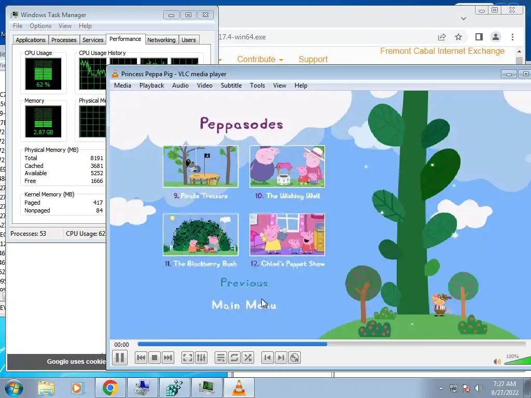Image resolution: width=531 pixels, height=398 pixels.
Task: Show the VLC playlist
Action: (x=221, y=358)
